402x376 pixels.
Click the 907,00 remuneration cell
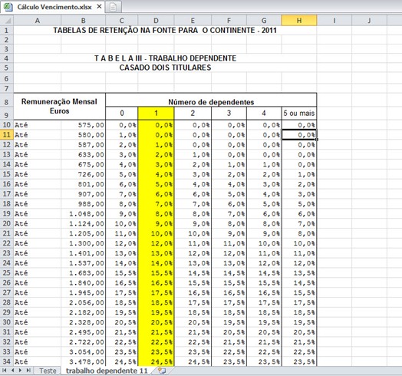84,194
